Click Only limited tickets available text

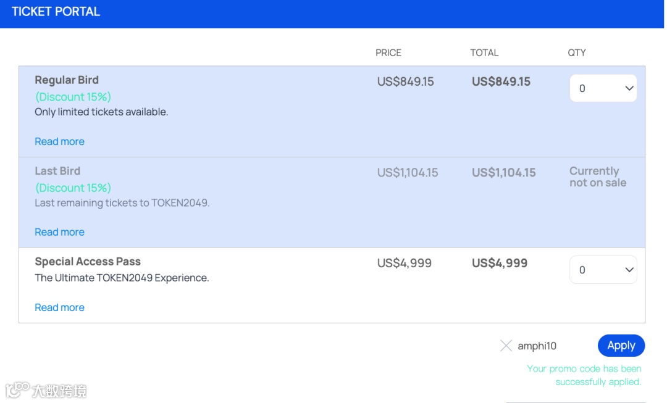tap(101, 112)
